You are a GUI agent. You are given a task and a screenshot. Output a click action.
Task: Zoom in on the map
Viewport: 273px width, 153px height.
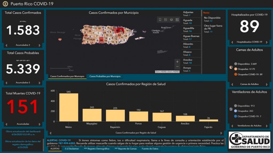pyautogui.click(x=177, y=62)
